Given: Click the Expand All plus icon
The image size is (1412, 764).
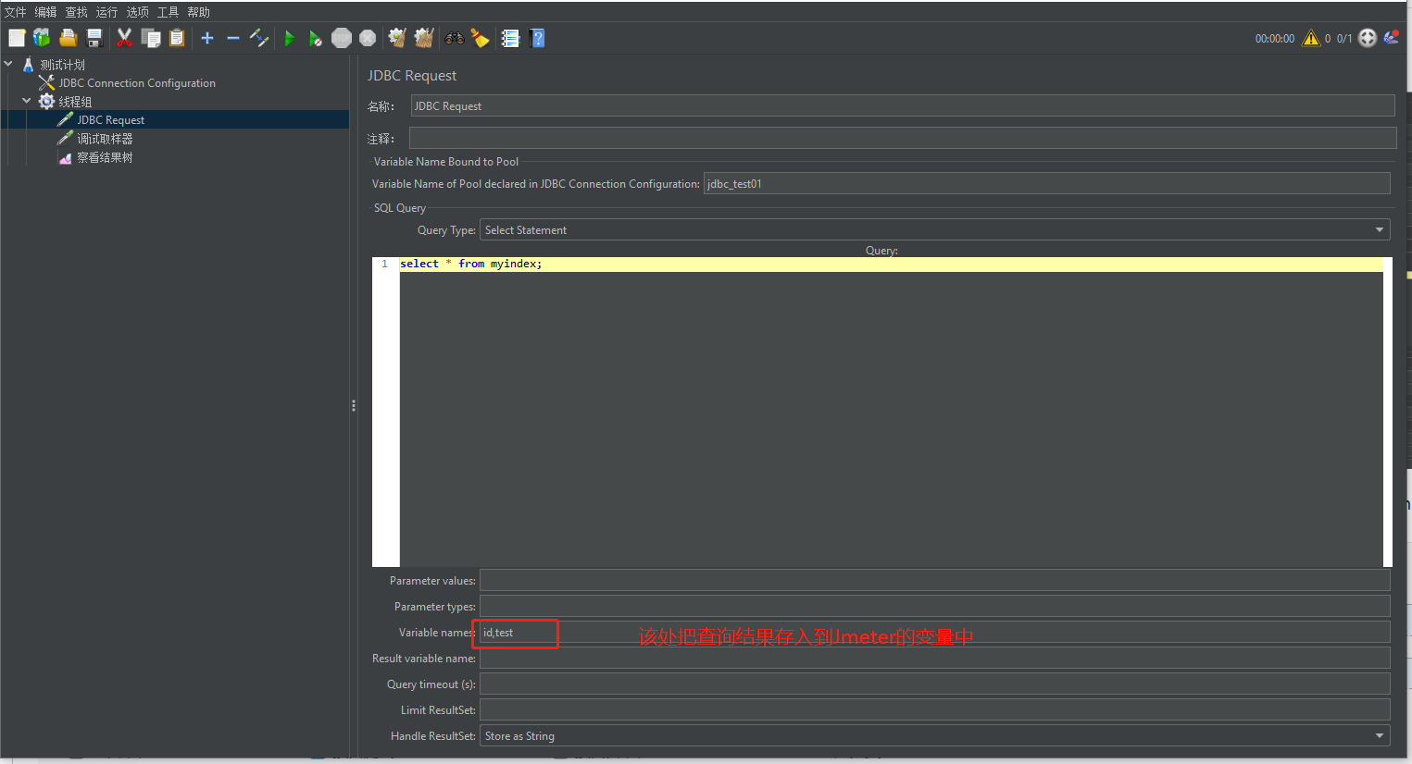Looking at the screenshot, I should 207,38.
